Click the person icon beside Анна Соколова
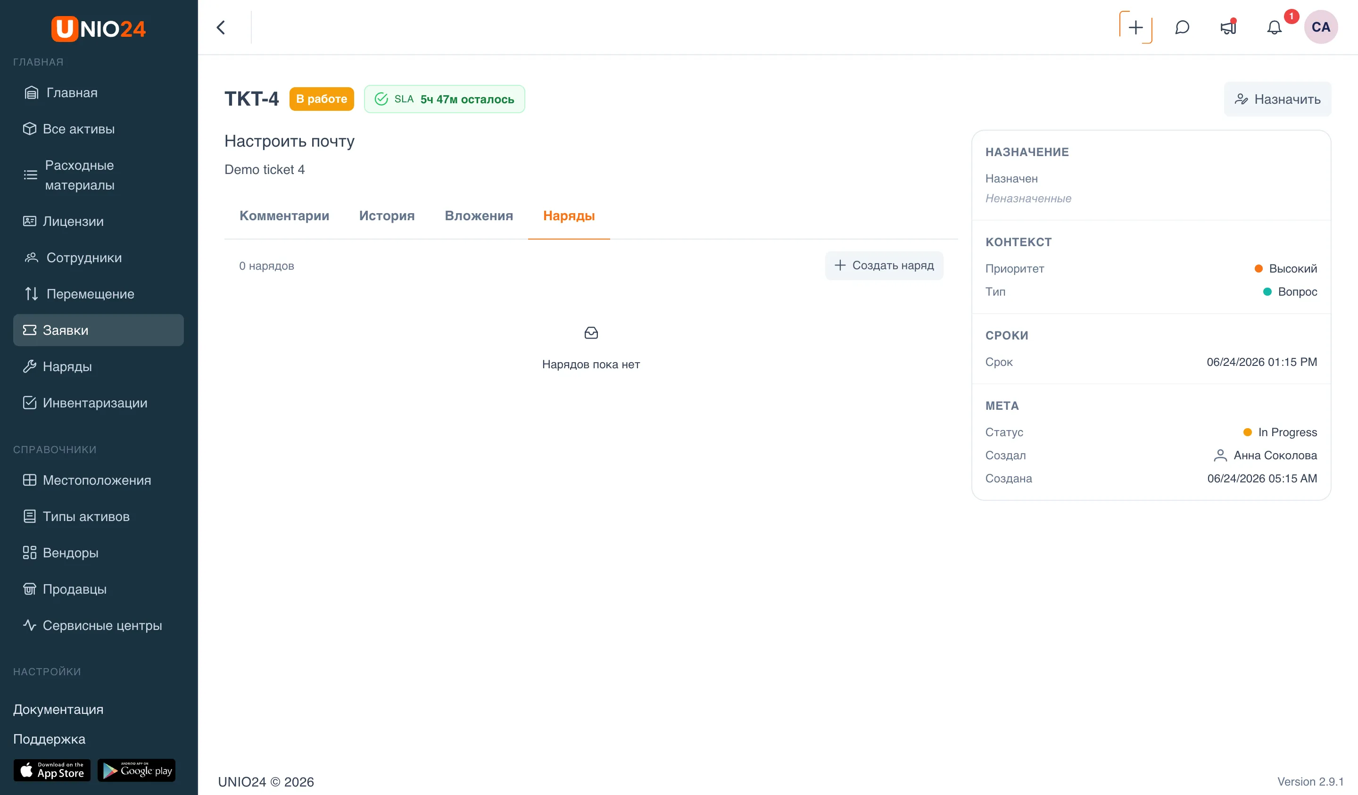 click(1220, 455)
